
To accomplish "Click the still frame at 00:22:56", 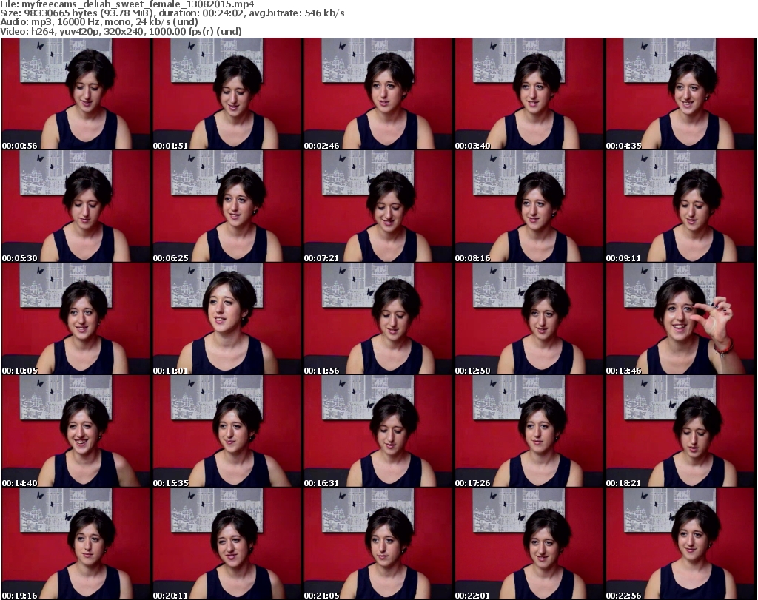I will (680, 544).
